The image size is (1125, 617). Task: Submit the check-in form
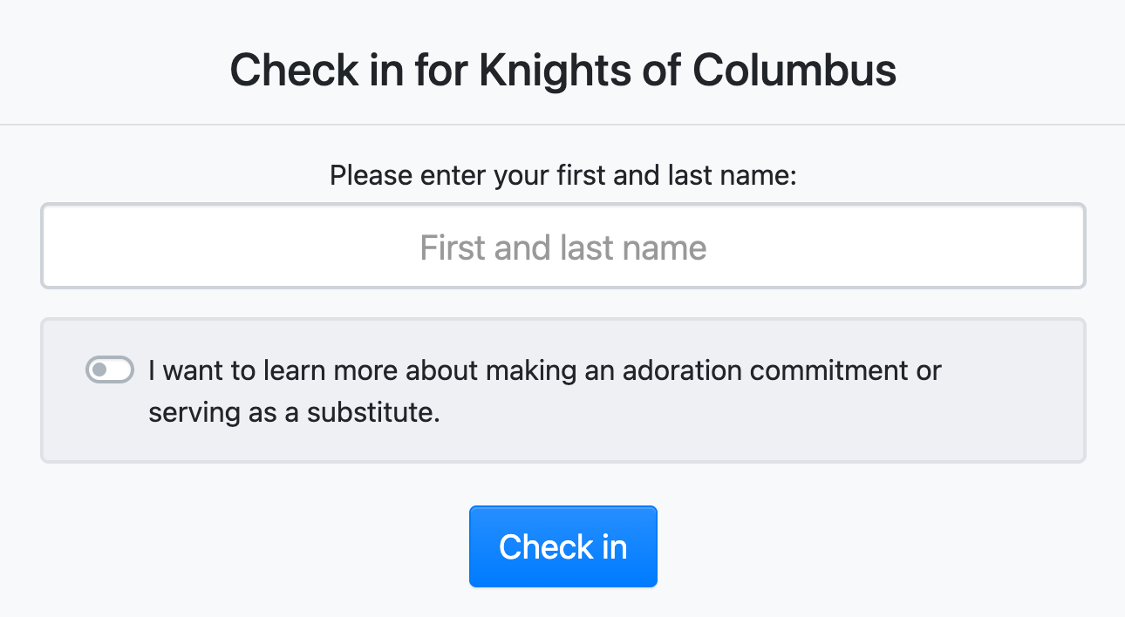point(562,546)
